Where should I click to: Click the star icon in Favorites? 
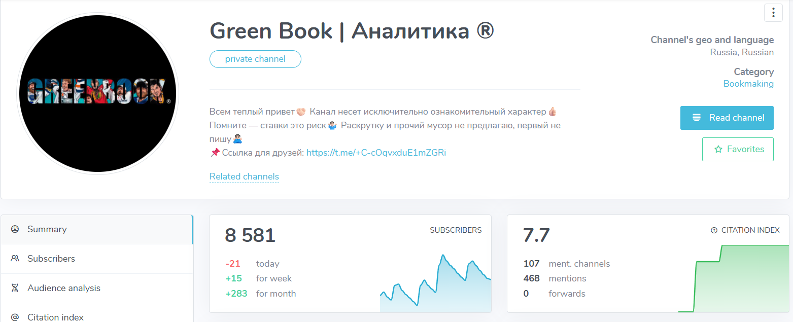718,149
